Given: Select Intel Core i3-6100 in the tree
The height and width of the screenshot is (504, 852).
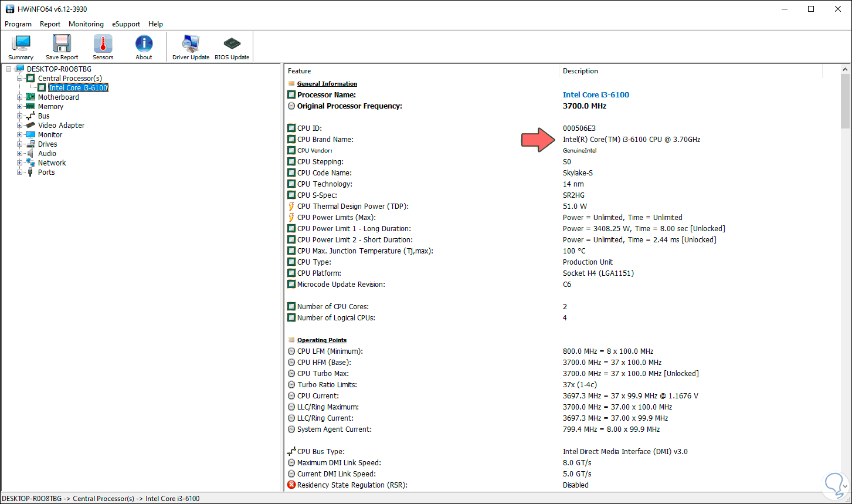Looking at the screenshot, I should (78, 88).
